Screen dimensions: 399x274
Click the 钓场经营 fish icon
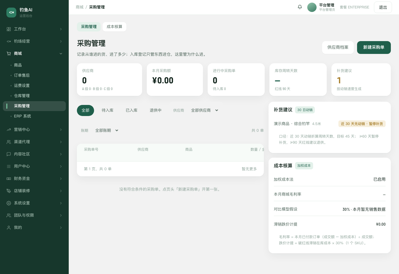[x=9, y=41]
